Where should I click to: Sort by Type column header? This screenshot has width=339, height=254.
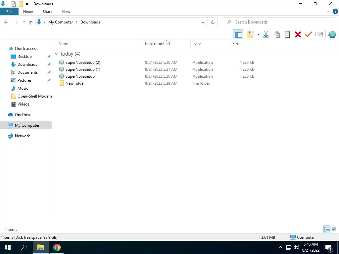[x=197, y=44]
